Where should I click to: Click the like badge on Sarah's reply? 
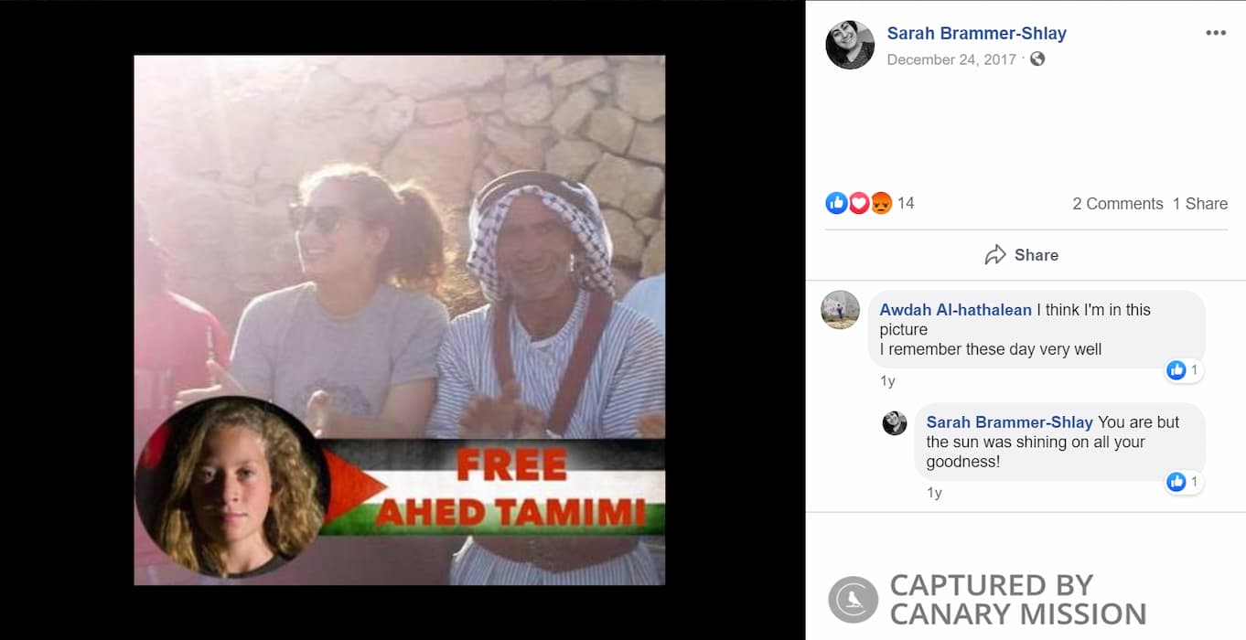1184,482
